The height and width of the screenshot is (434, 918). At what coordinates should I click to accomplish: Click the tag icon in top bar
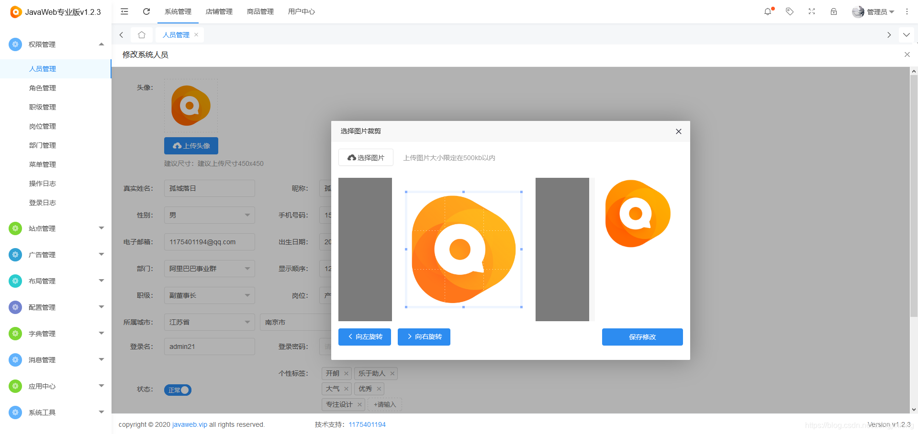790,11
